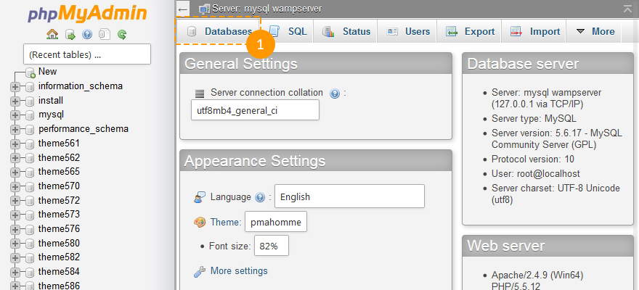The width and height of the screenshot is (639, 290).
Task: Expand the mysql database node
Action: point(15,115)
